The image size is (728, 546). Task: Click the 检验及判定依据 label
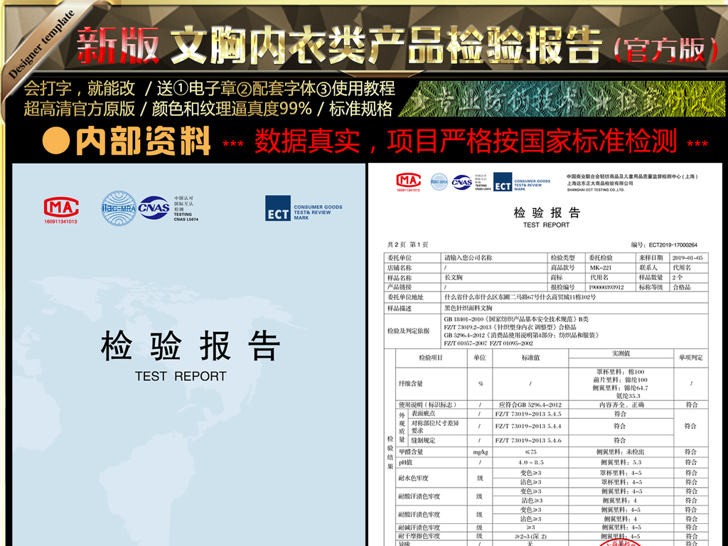tap(408, 331)
